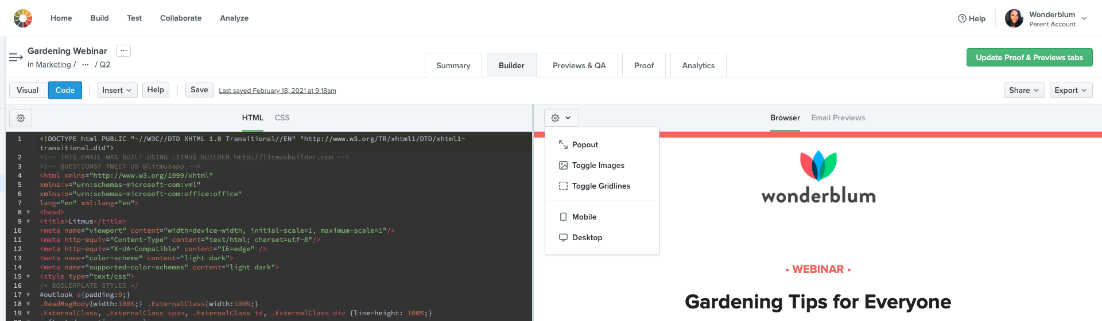Toggle the preview settings gear dropdown

[x=561, y=118]
